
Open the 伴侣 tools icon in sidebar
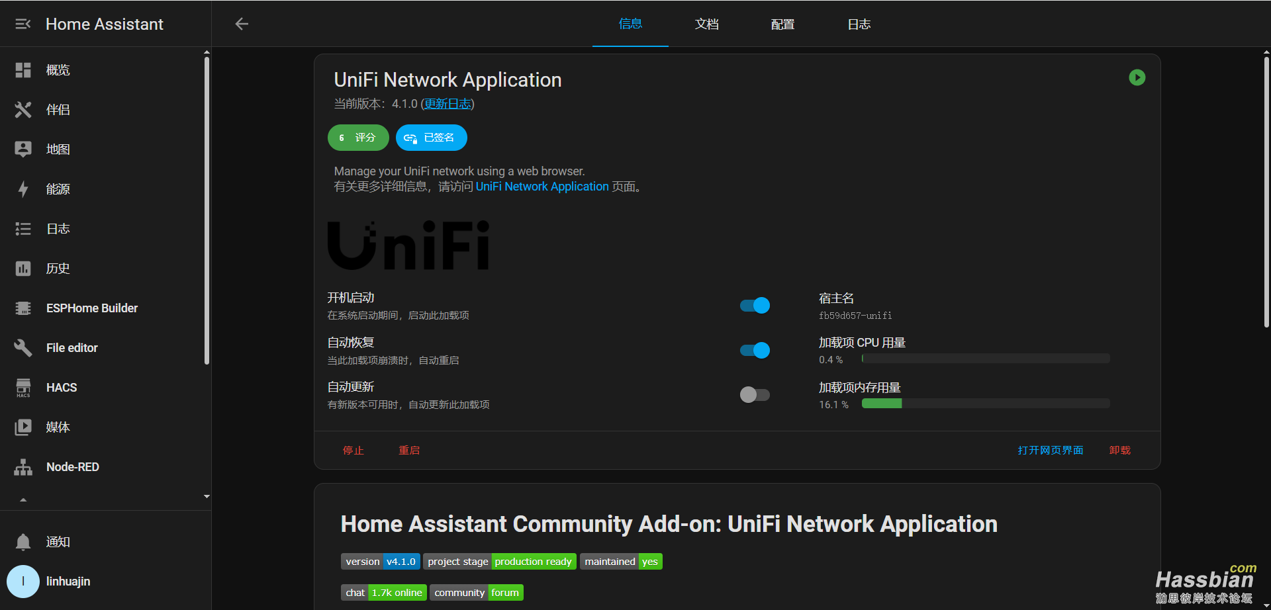click(23, 110)
